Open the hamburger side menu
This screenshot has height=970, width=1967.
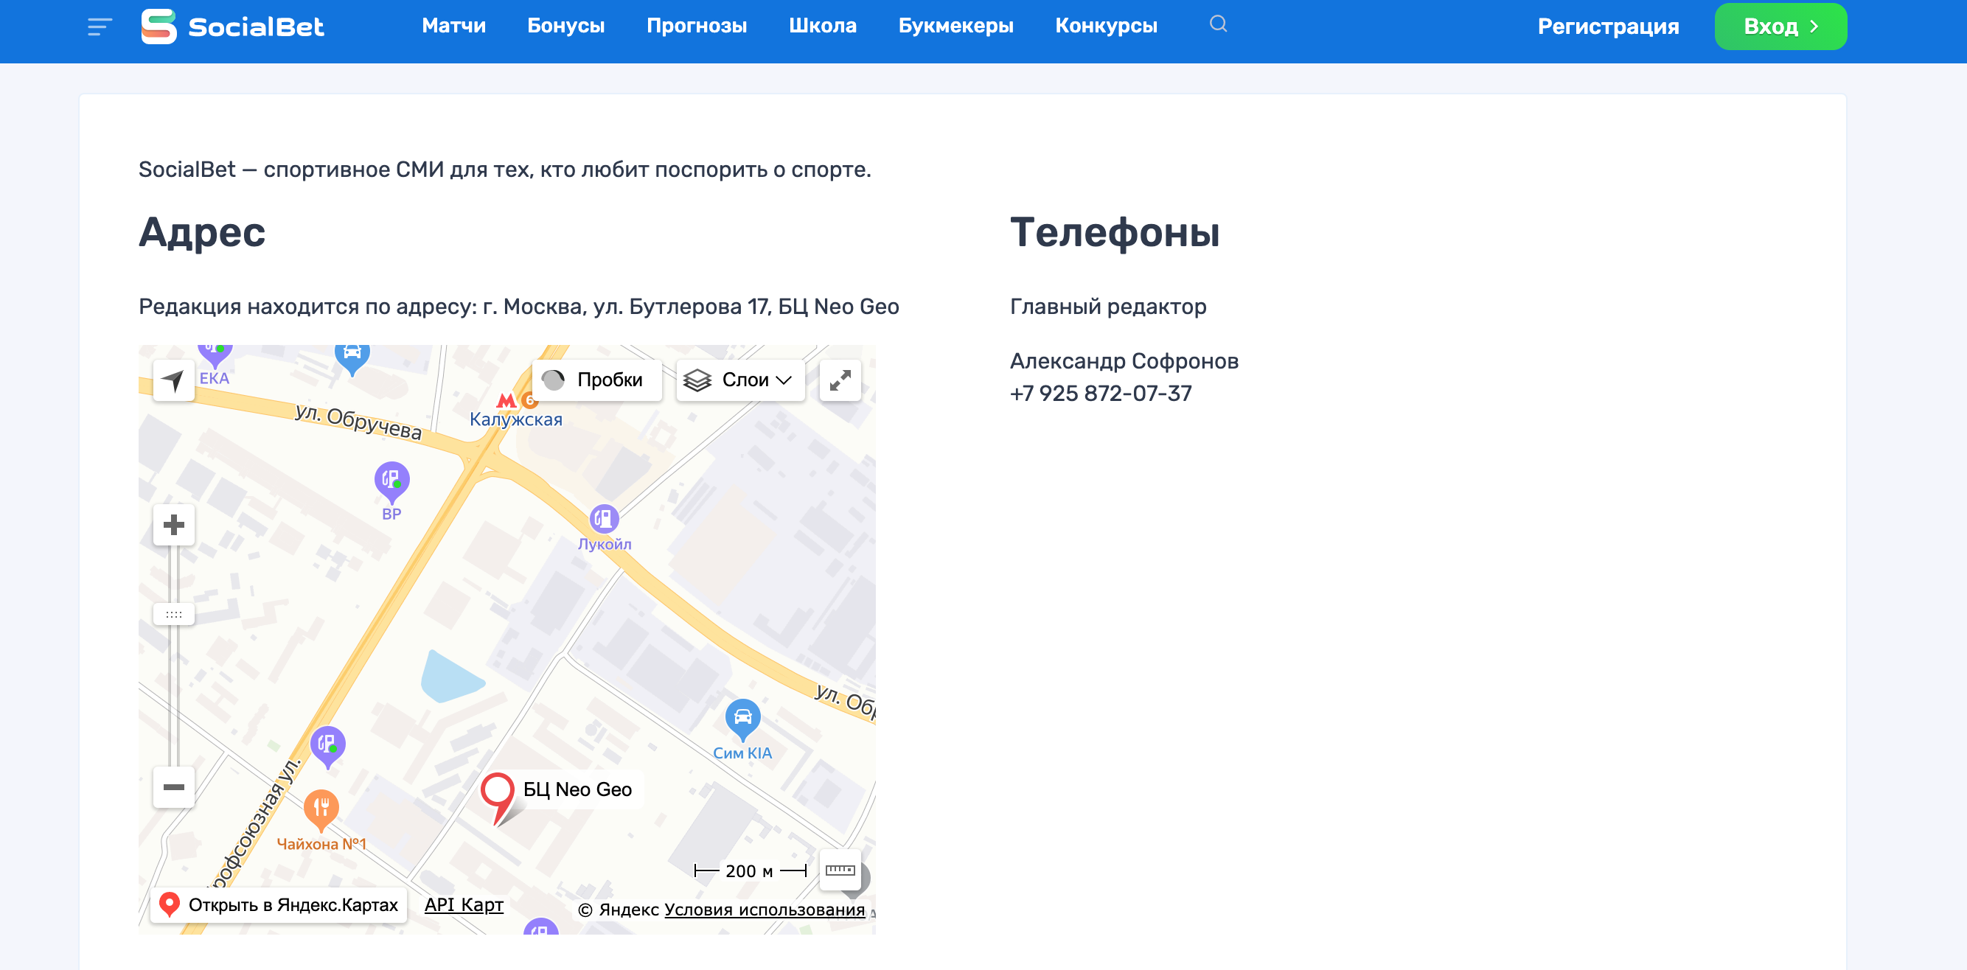[x=100, y=27]
